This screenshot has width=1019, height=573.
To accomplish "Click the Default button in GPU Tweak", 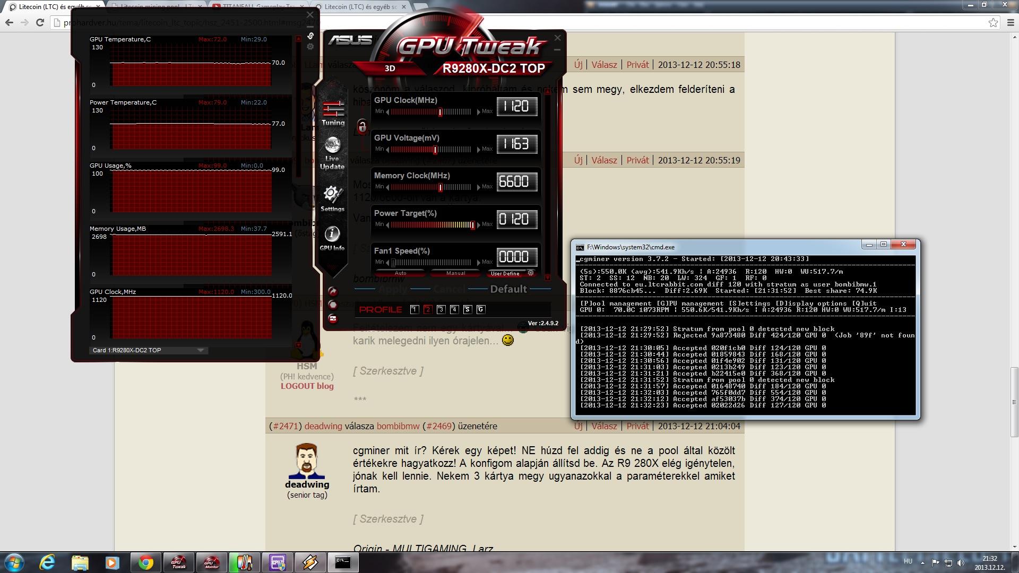I will [508, 289].
